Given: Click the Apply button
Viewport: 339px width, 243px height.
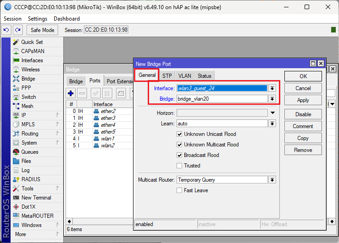Looking at the screenshot, I should [x=303, y=100].
